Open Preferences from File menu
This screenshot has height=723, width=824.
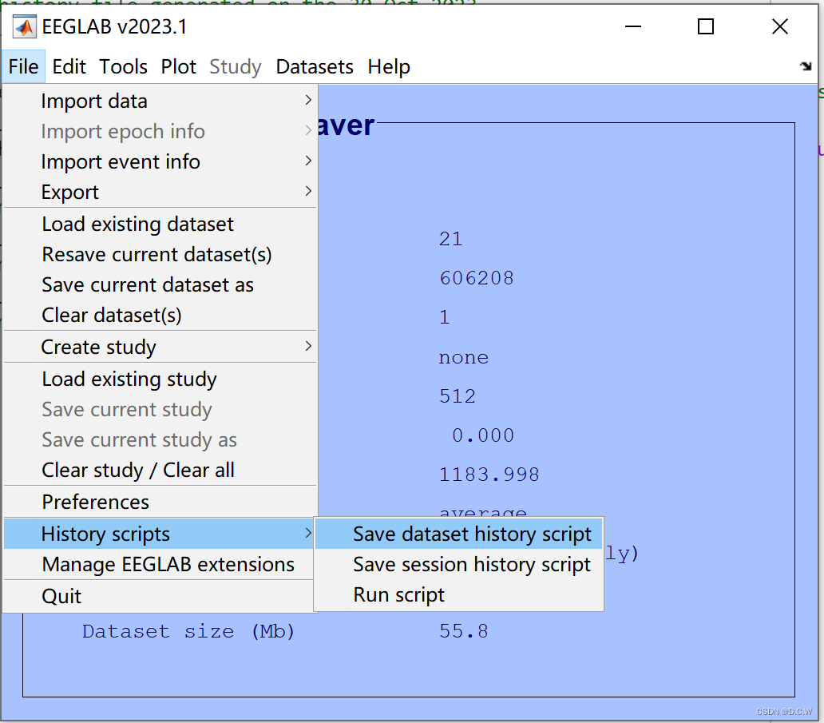[x=160, y=503]
